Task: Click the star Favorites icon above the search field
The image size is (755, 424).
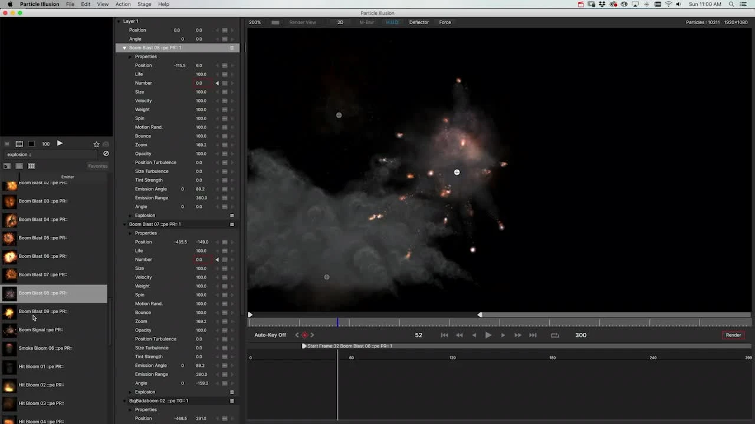Action: pyautogui.click(x=96, y=144)
